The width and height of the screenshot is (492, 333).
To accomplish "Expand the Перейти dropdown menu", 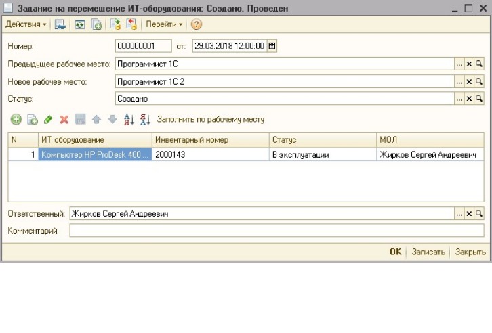I will click(x=164, y=24).
